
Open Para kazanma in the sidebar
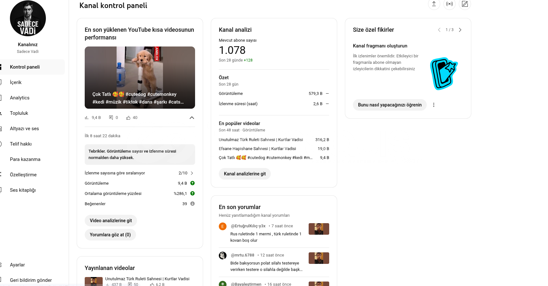tap(32, 159)
